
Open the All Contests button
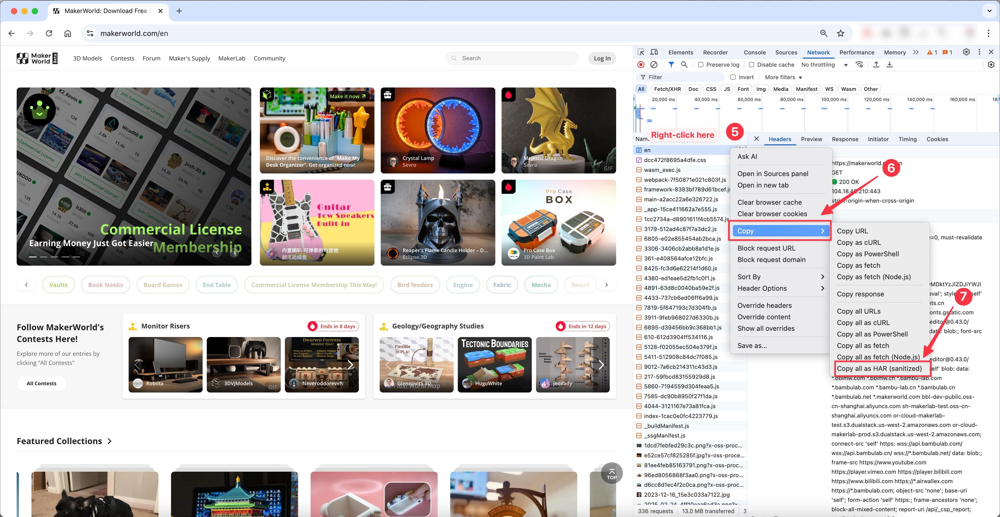tap(42, 383)
